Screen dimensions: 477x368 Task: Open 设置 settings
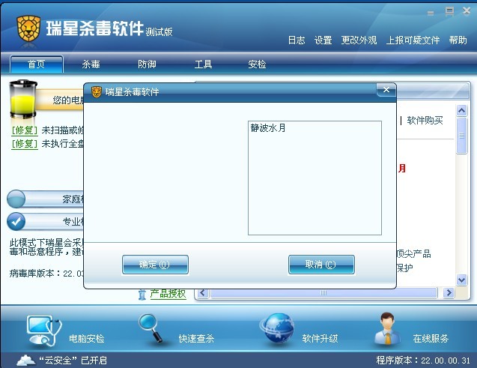click(x=323, y=40)
